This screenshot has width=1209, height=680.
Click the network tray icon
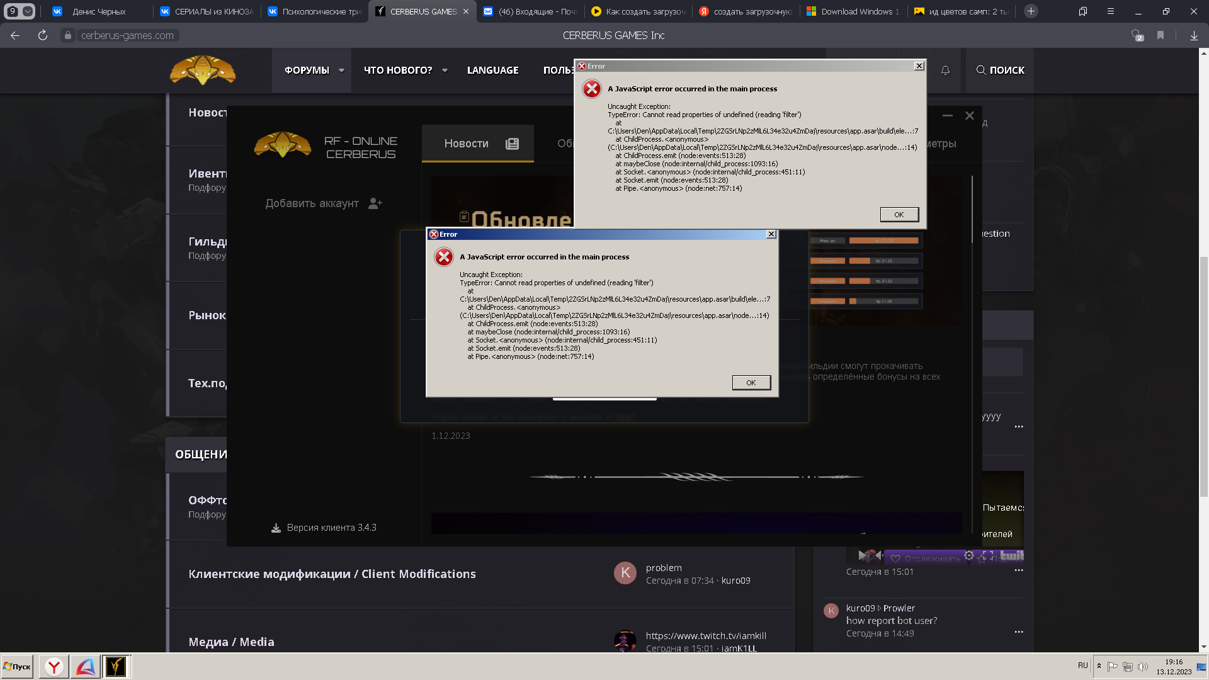pos(1127,667)
